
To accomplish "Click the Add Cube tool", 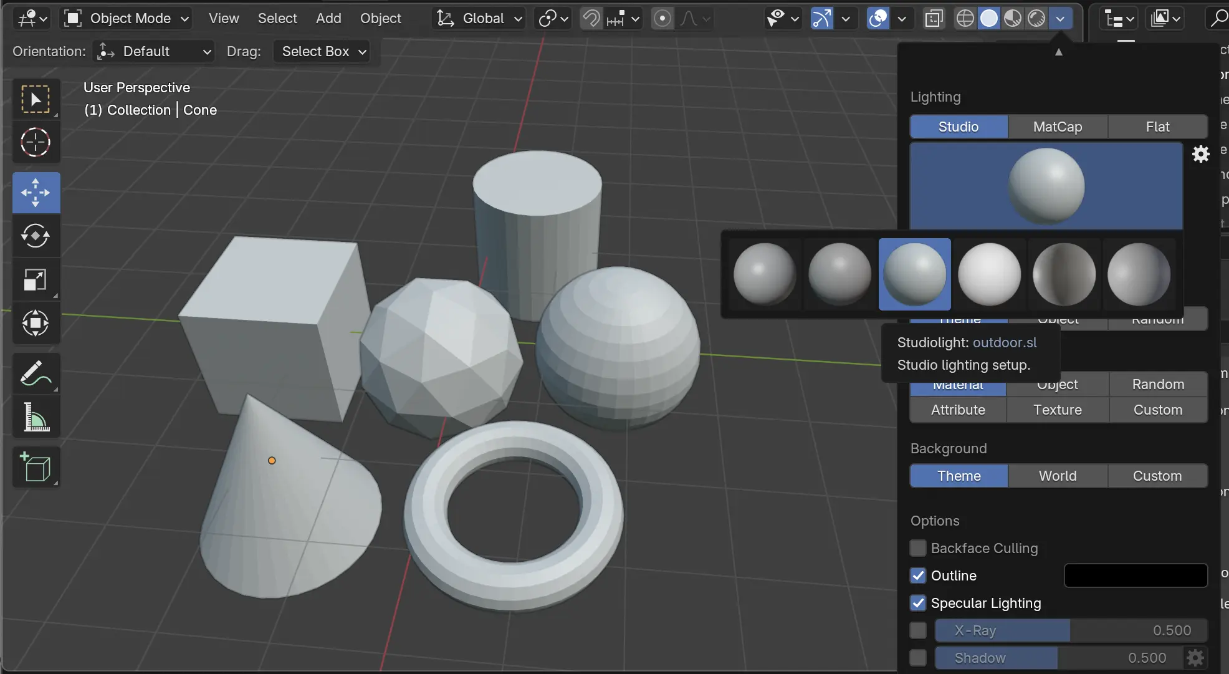I will 36,467.
